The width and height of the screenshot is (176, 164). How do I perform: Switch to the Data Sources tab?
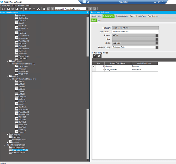pyautogui.click(x=153, y=16)
